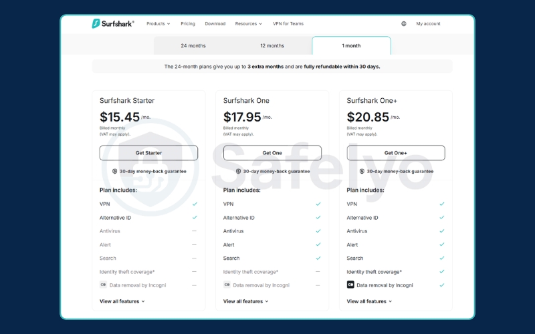Expand View all features in Surfshark Starter
This screenshot has width=535, height=334.
pos(122,301)
